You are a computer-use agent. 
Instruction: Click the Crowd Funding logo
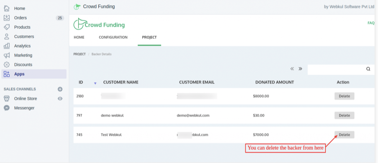(x=99, y=24)
